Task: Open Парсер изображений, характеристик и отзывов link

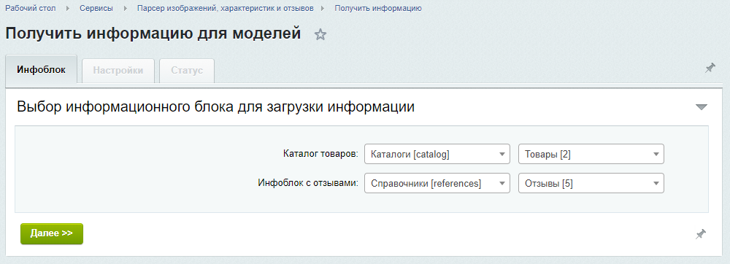Action: click(x=226, y=8)
